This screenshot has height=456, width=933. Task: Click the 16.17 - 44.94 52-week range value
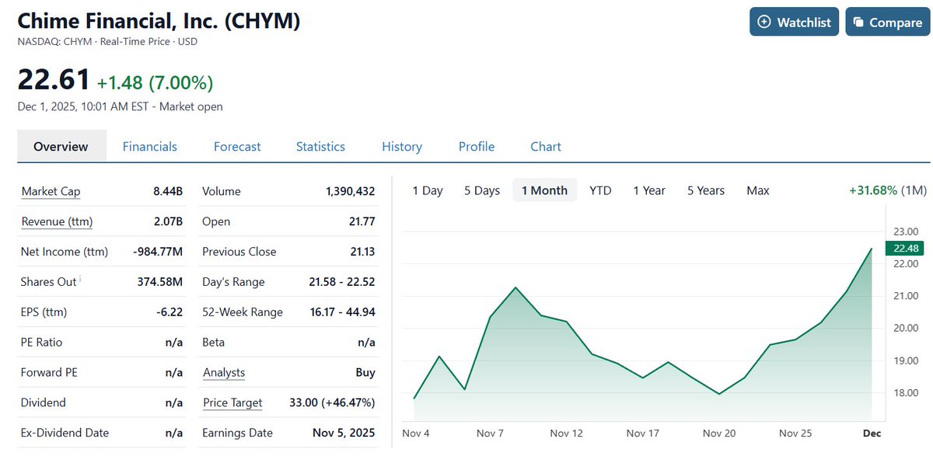[x=342, y=312]
